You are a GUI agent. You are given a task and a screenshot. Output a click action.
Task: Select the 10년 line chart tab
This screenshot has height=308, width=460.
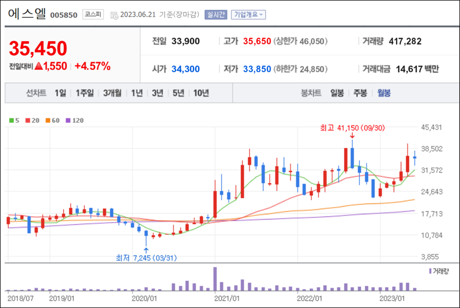coord(201,93)
